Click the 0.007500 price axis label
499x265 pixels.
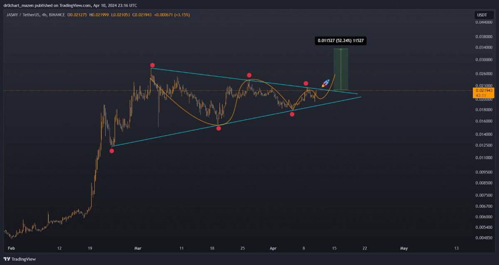point(483,195)
